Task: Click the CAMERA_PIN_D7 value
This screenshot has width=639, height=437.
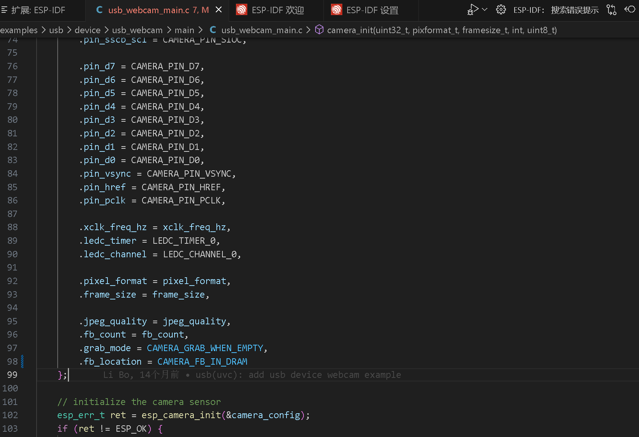Action: (x=165, y=66)
